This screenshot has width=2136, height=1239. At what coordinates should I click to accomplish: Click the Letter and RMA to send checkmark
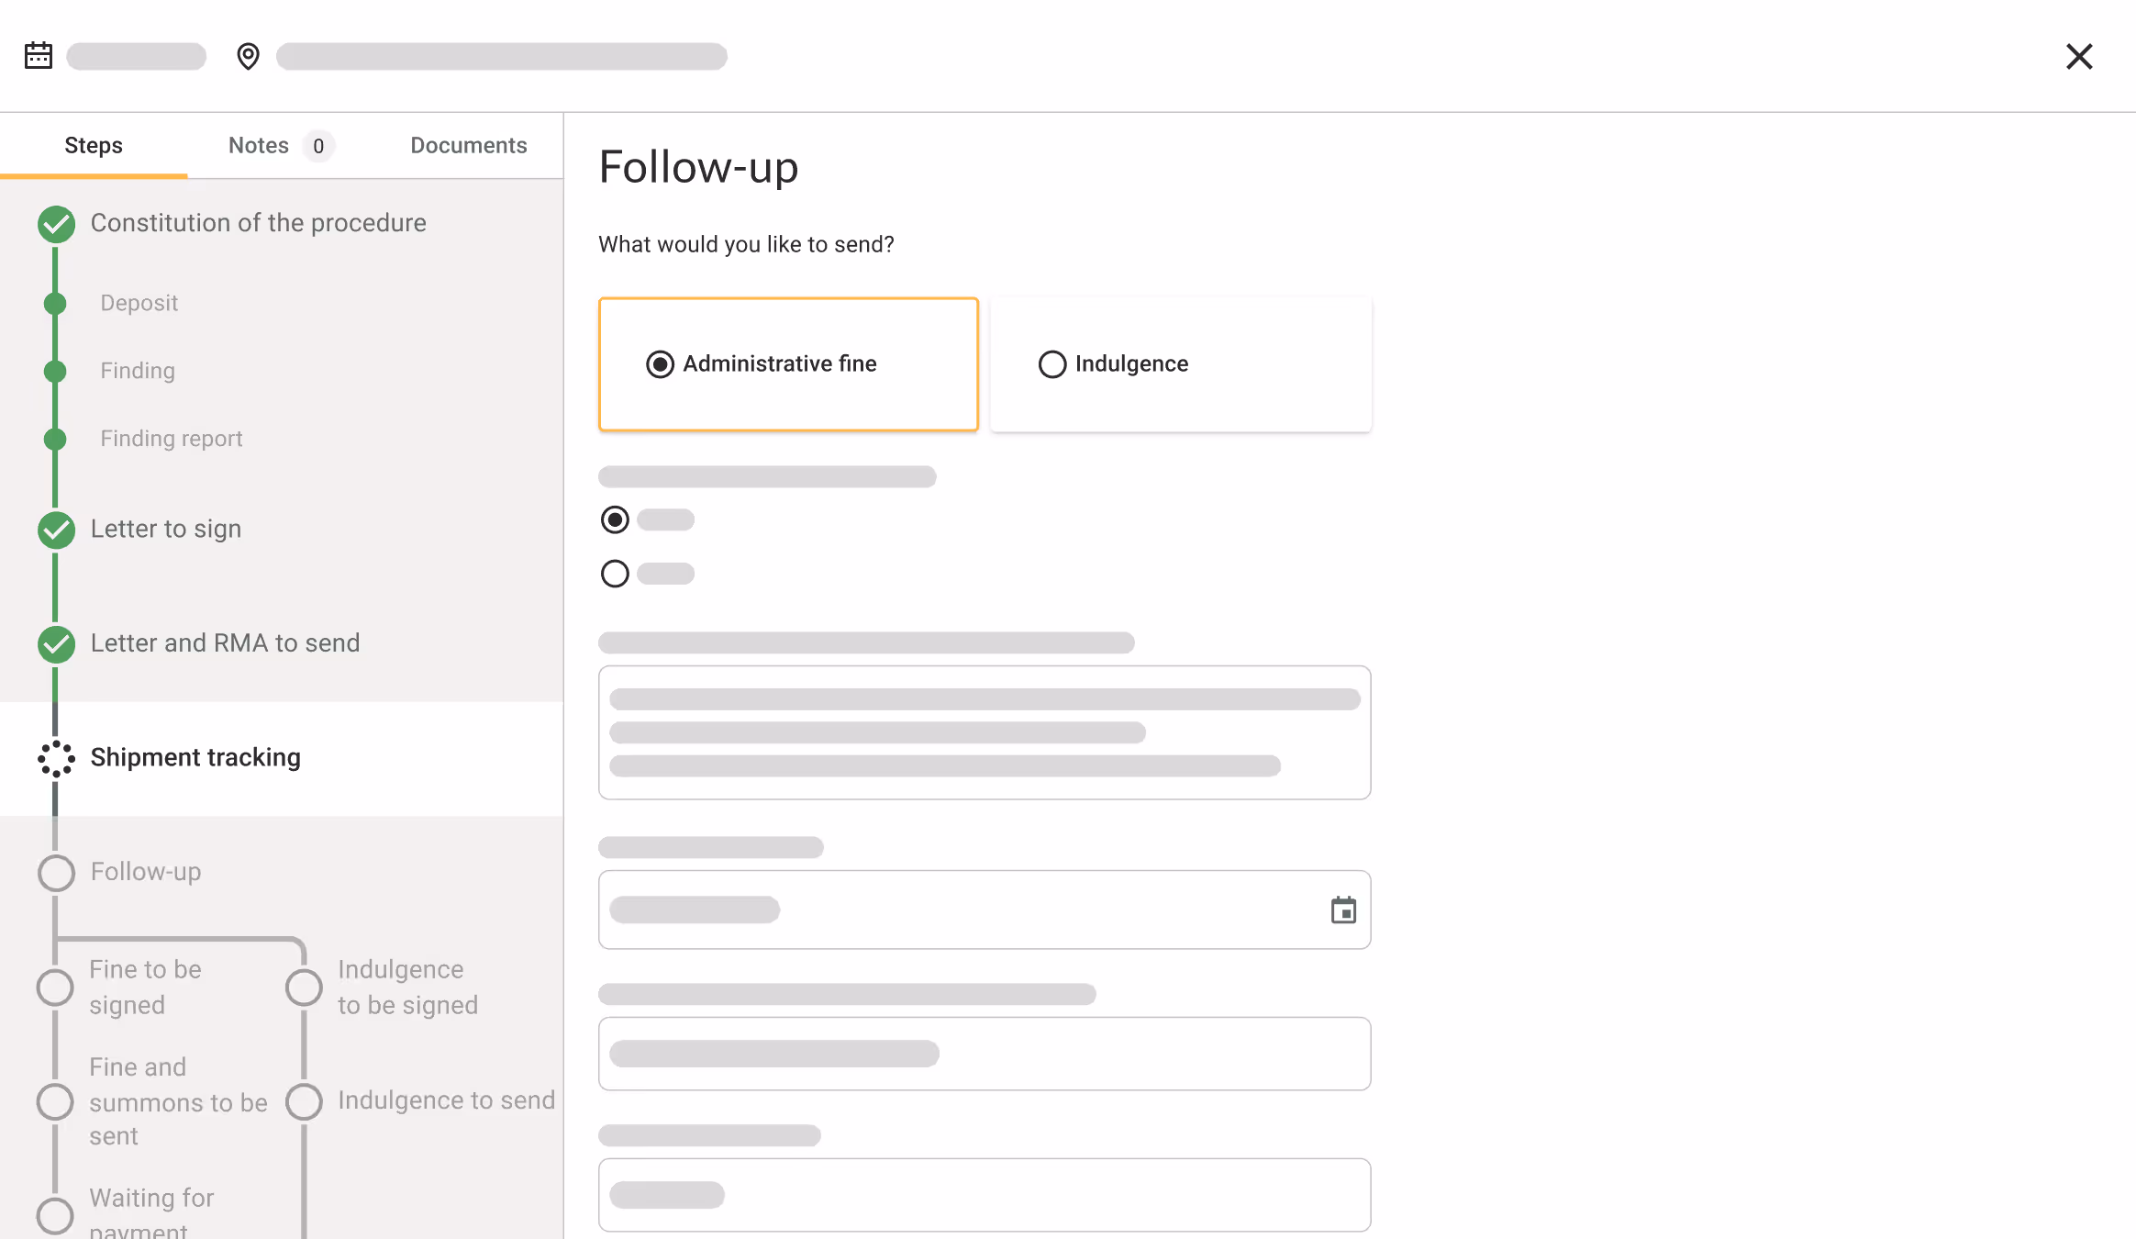point(56,644)
